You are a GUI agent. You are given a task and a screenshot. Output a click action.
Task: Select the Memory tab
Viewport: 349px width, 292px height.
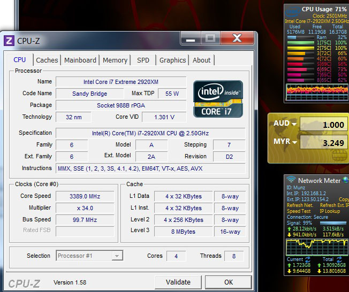[x=115, y=60]
